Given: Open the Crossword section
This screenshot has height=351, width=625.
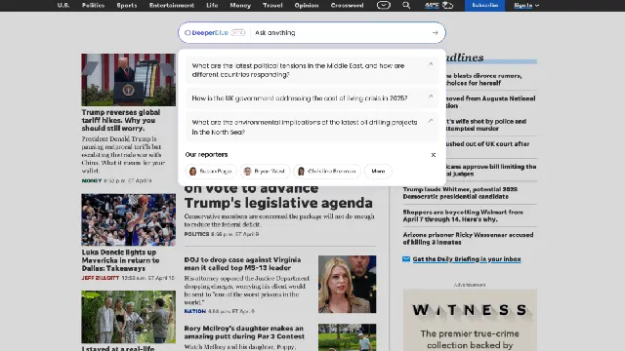Looking at the screenshot, I should click(x=348, y=5).
